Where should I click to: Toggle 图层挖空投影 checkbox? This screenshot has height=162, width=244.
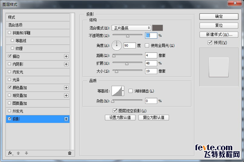click(x=115, y=111)
